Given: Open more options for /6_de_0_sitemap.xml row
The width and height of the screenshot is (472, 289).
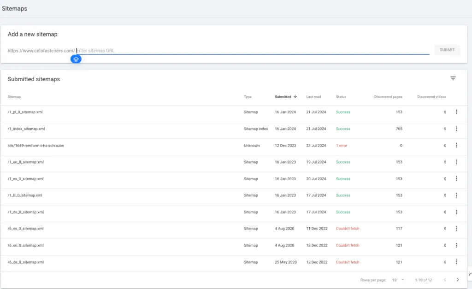Looking at the screenshot, I should (x=456, y=262).
